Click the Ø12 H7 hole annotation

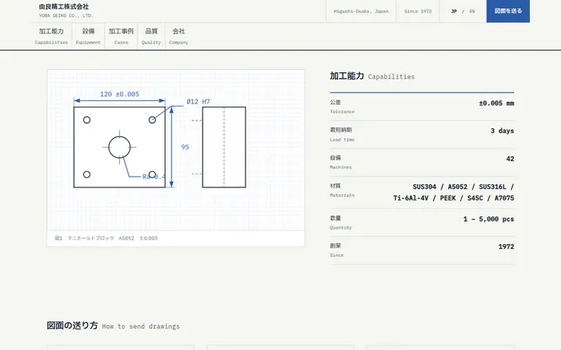[x=198, y=102]
